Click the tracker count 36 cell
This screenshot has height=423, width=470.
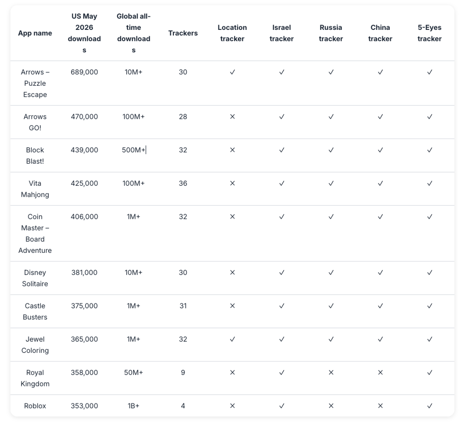[183, 184]
